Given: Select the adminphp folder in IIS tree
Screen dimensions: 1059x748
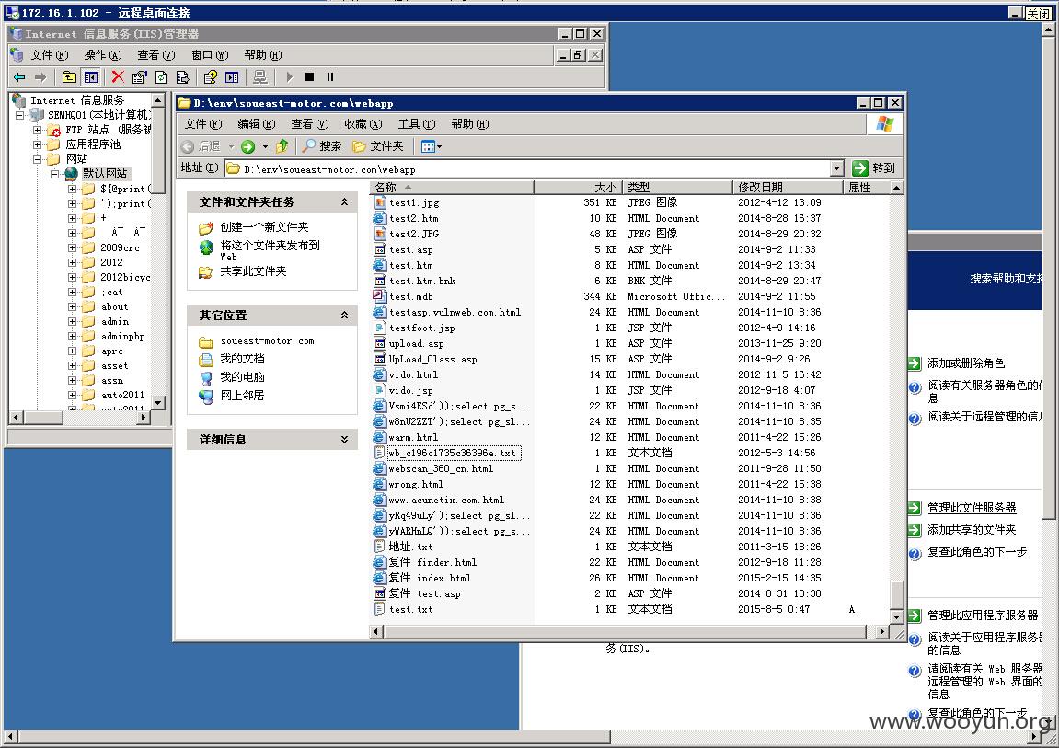Looking at the screenshot, I should pos(123,336).
